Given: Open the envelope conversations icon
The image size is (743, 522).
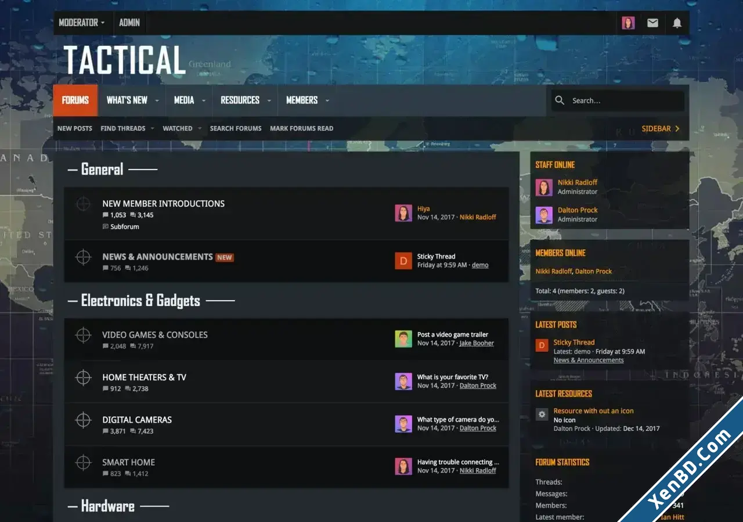Looking at the screenshot, I should point(652,23).
